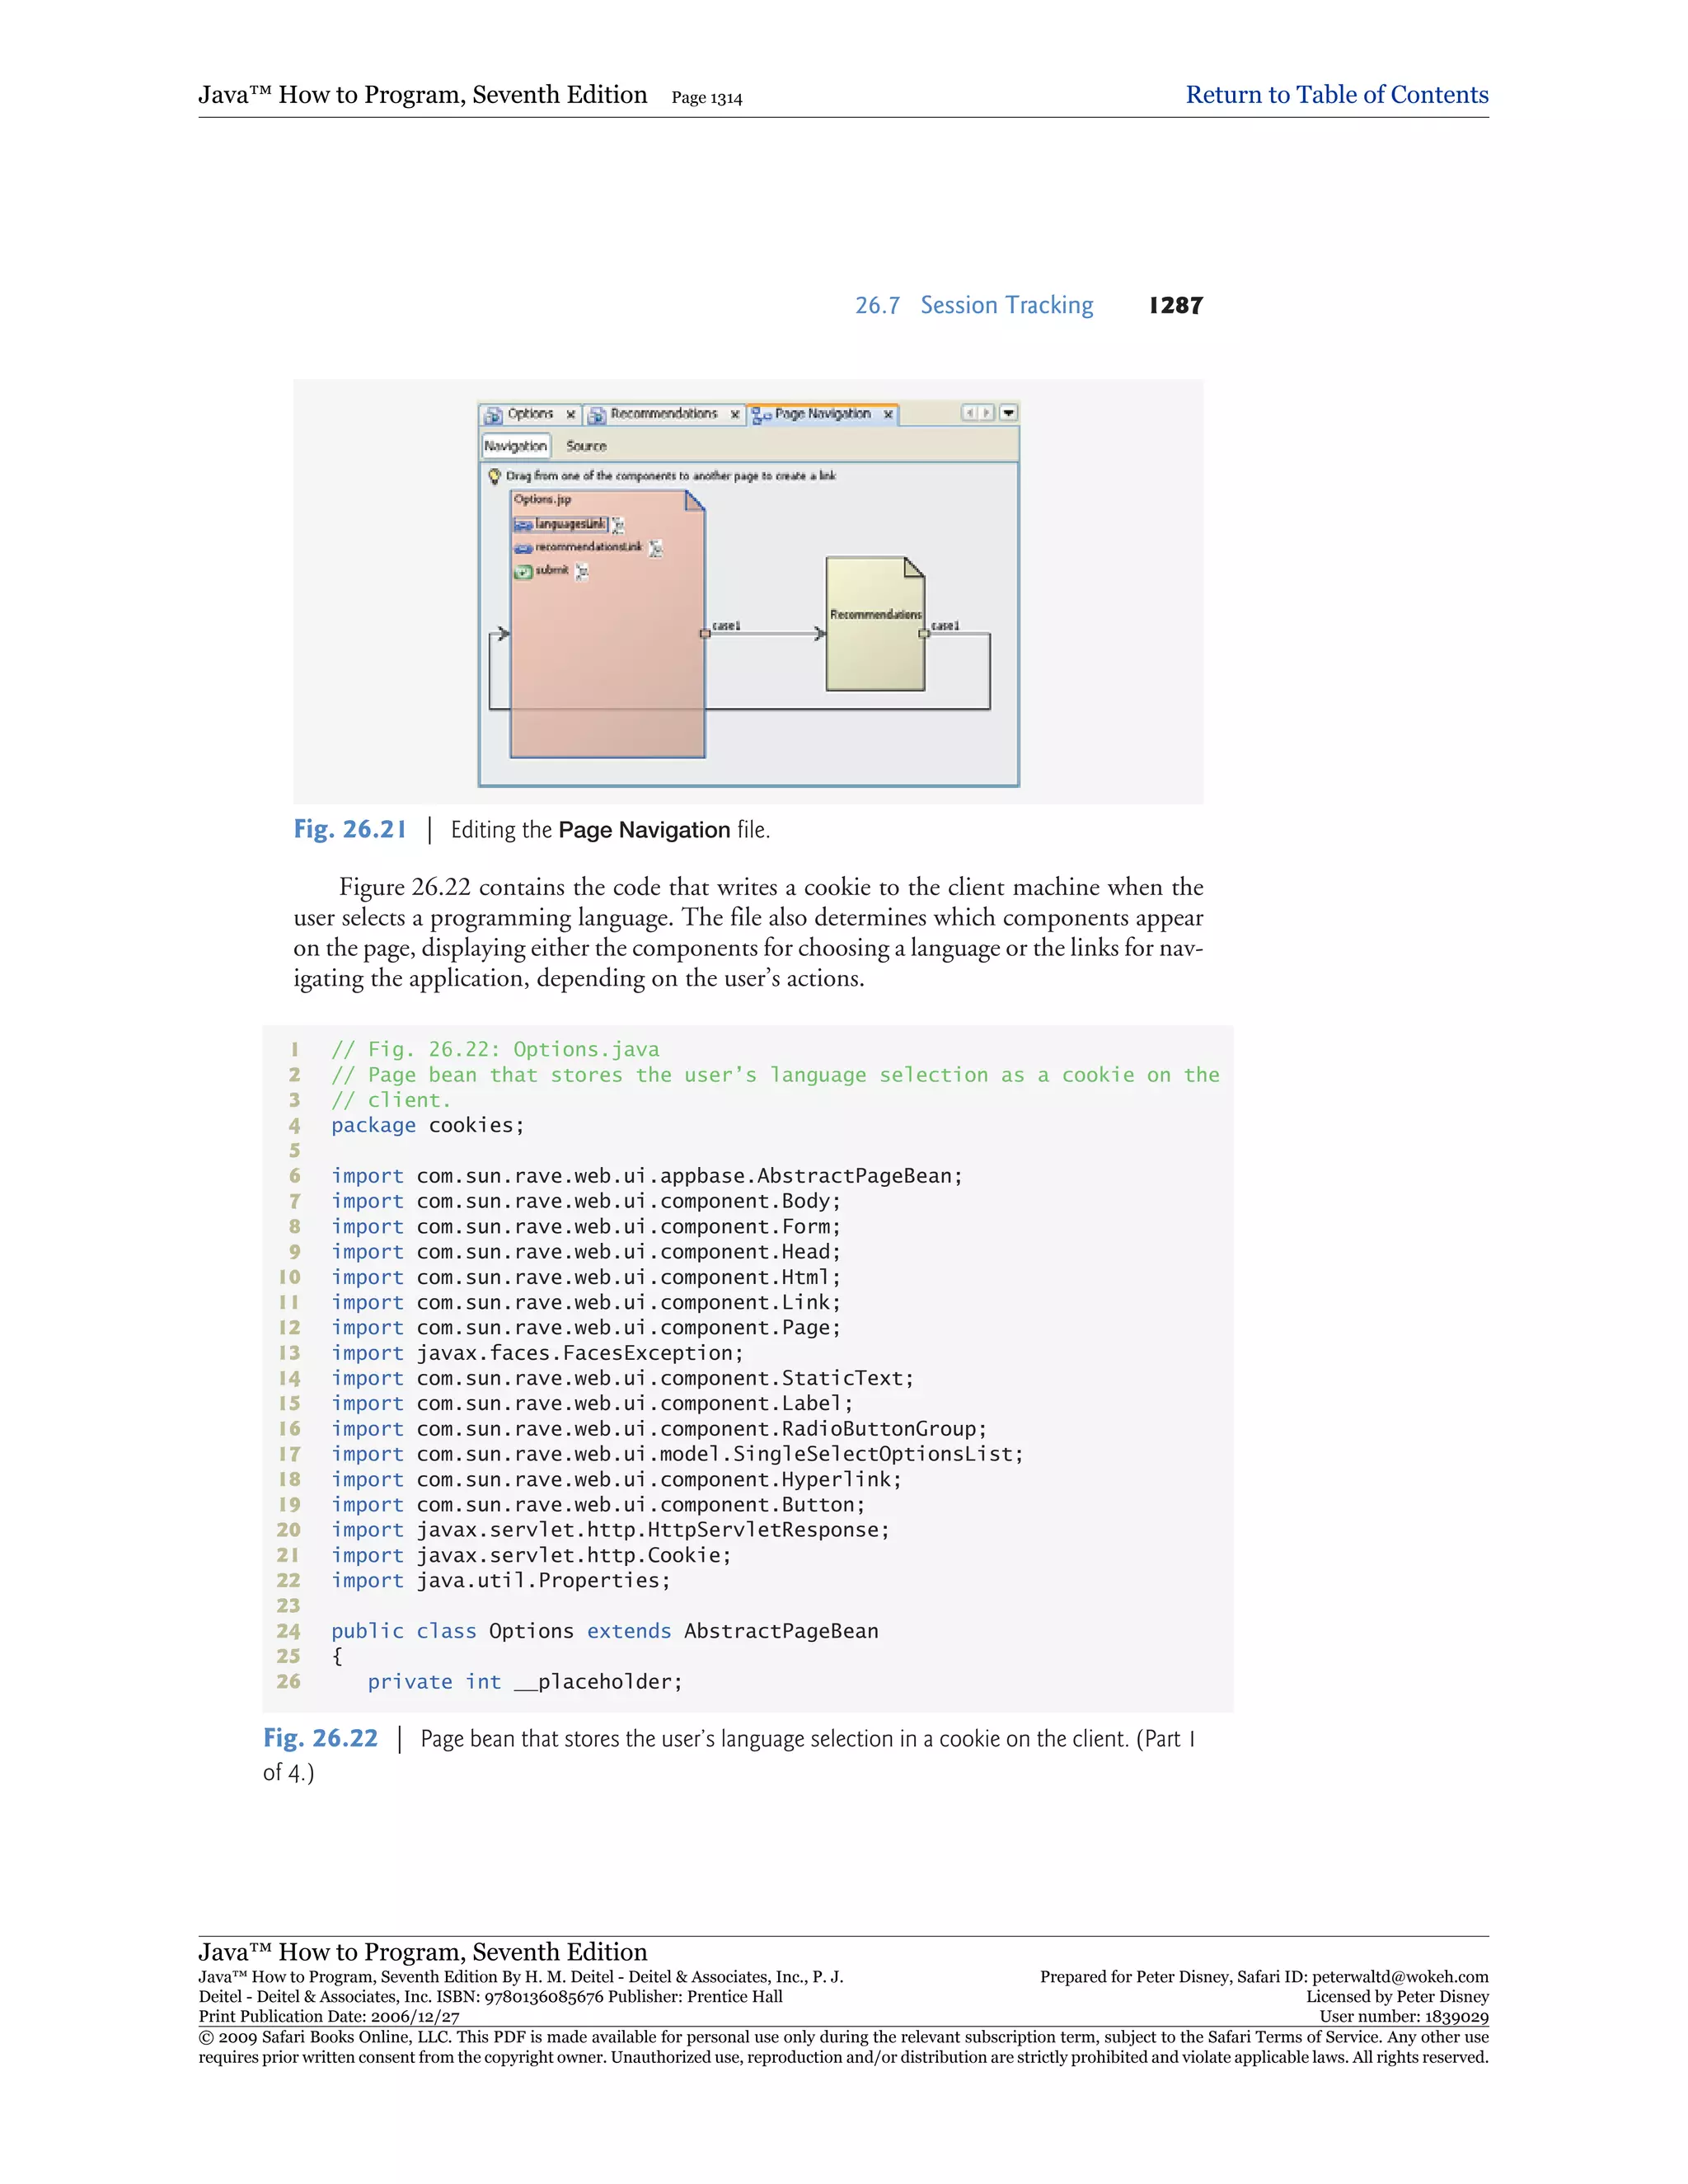
Task: Close the Recommendations tab
Action: point(735,414)
